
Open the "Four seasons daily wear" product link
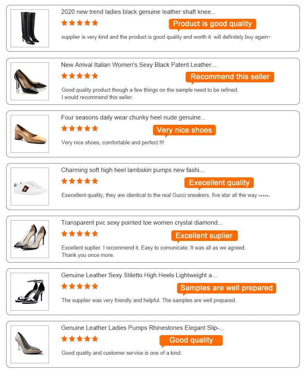(x=133, y=117)
